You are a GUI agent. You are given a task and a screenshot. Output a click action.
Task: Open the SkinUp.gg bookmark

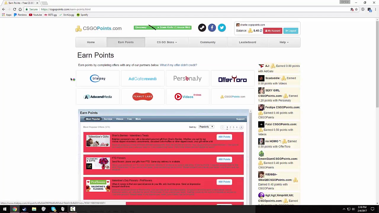[67, 15]
